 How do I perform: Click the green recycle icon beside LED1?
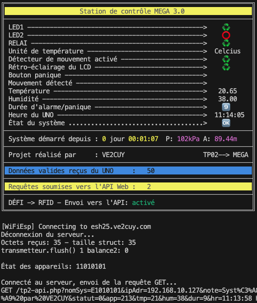[226, 27]
